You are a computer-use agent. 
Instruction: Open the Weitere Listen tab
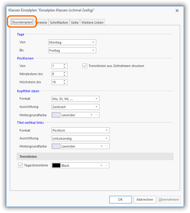click(x=92, y=23)
